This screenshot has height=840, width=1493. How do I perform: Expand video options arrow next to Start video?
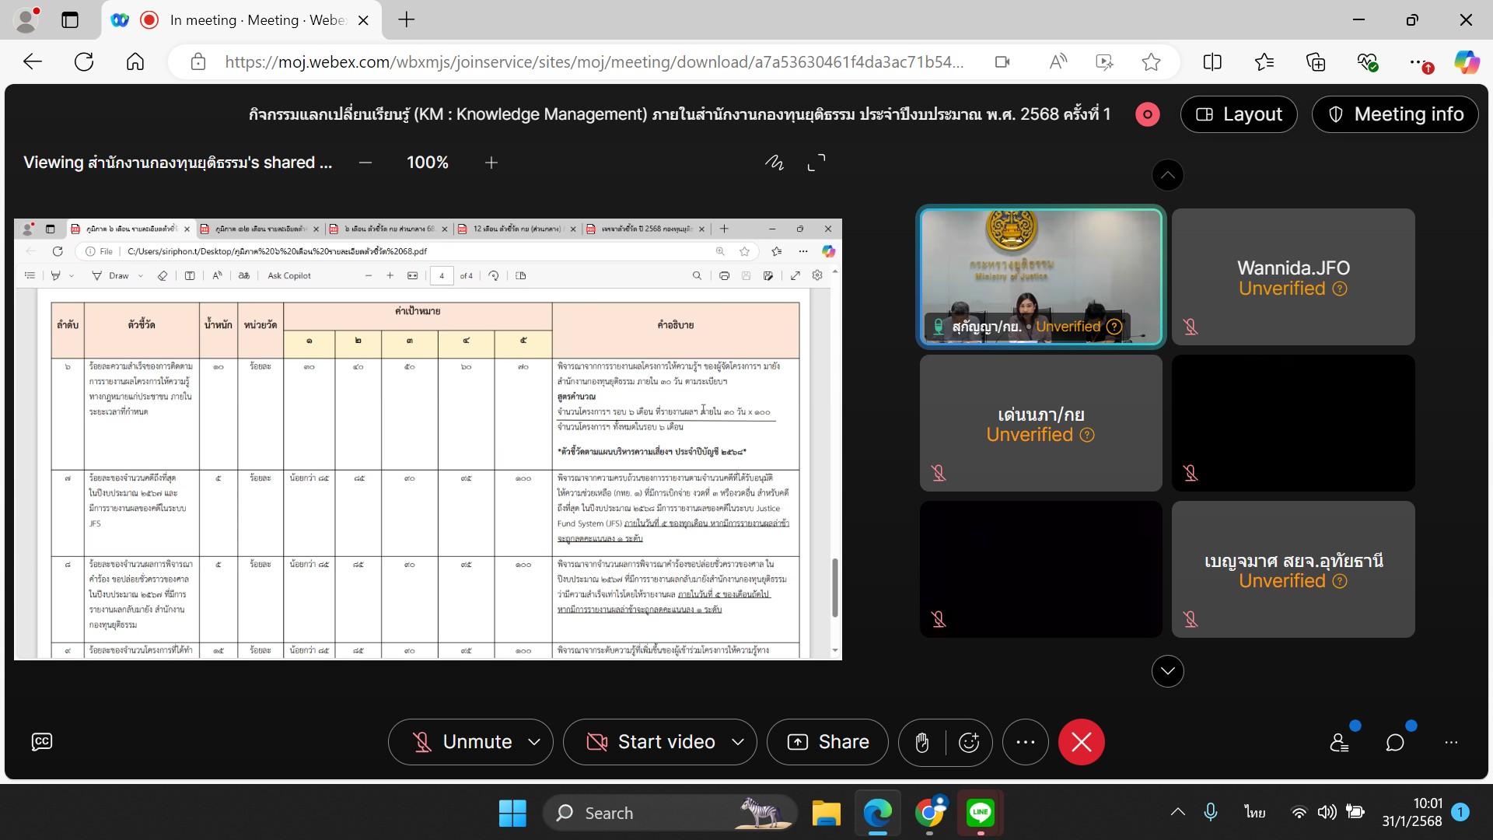[x=738, y=742]
